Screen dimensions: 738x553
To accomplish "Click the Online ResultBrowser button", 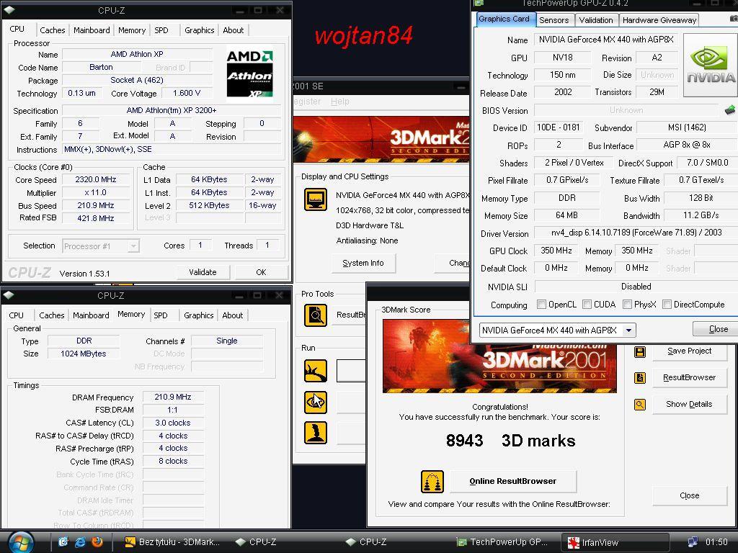I will point(513,481).
